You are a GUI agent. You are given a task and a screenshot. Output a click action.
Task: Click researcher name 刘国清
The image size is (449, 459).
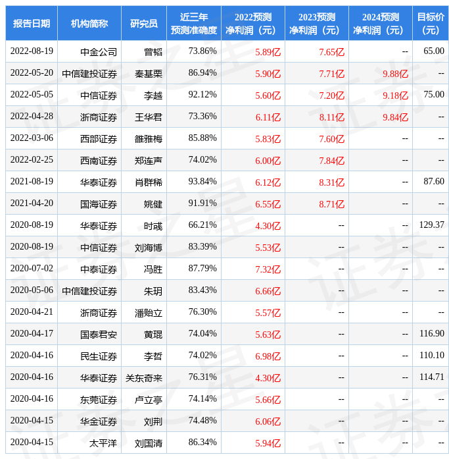pos(149,443)
